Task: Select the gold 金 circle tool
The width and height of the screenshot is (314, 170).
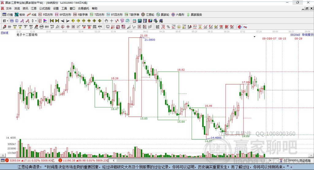Action: (179, 27)
